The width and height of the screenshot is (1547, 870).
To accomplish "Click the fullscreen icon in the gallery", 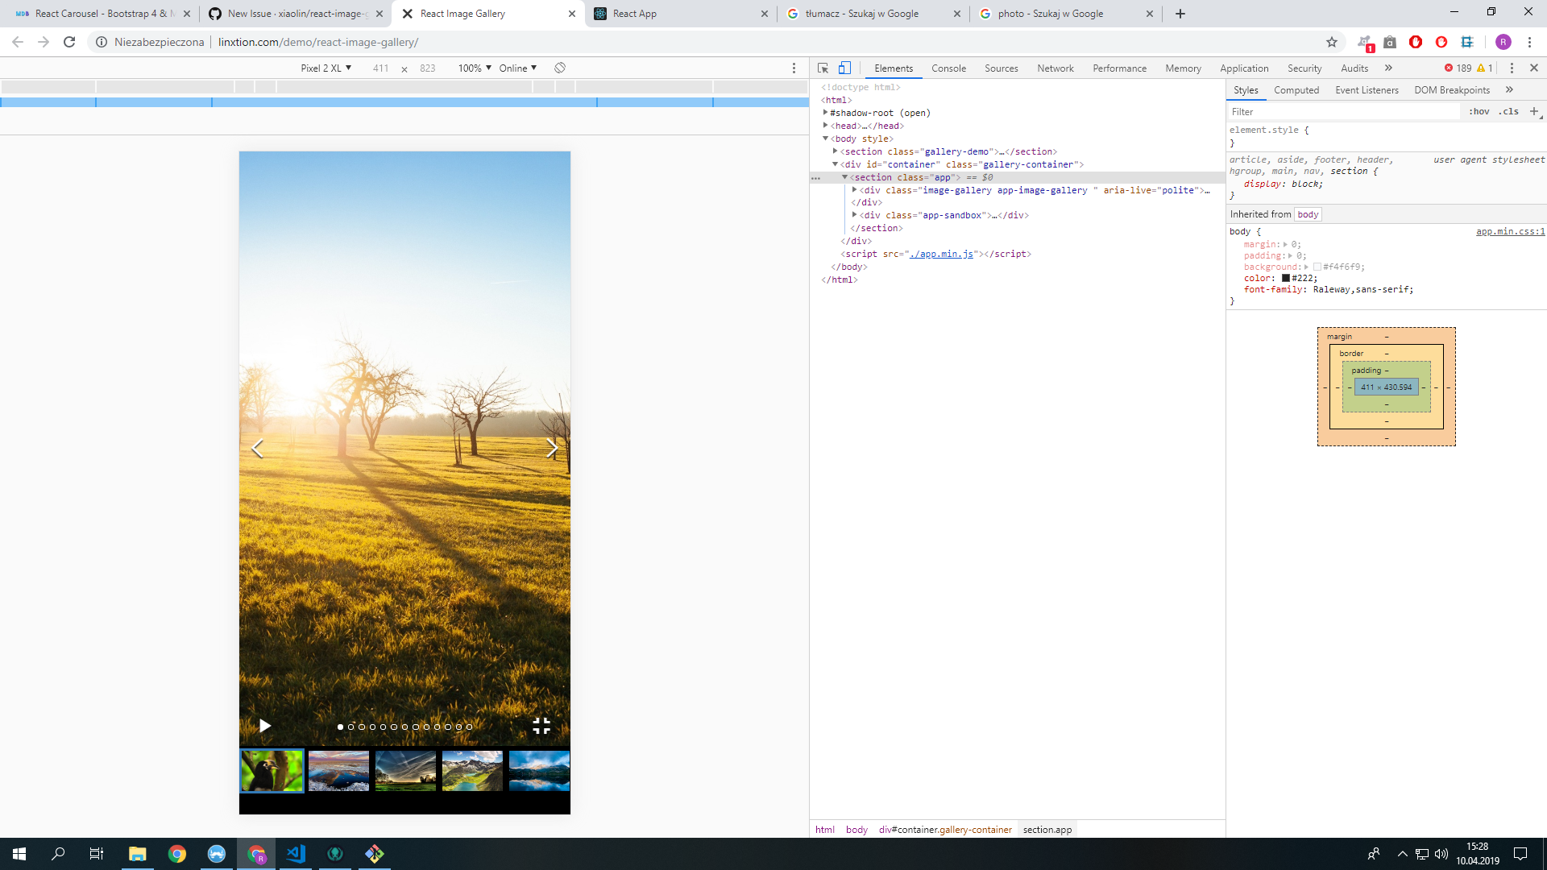I will point(541,726).
